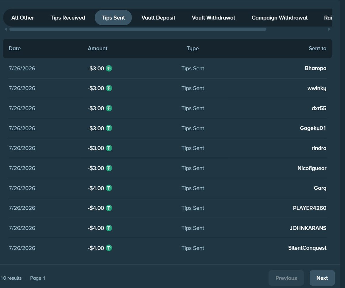
Task: Click the Tether icon in the Bharopa row
Action: [x=109, y=68]
